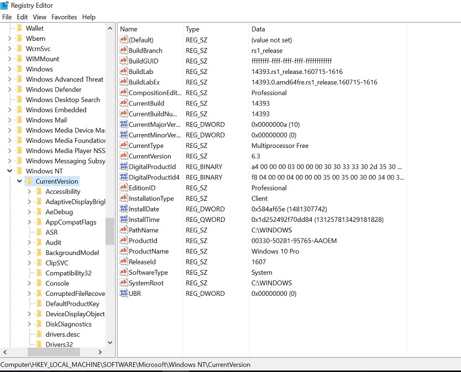Open the View menu

click(39, 17)
